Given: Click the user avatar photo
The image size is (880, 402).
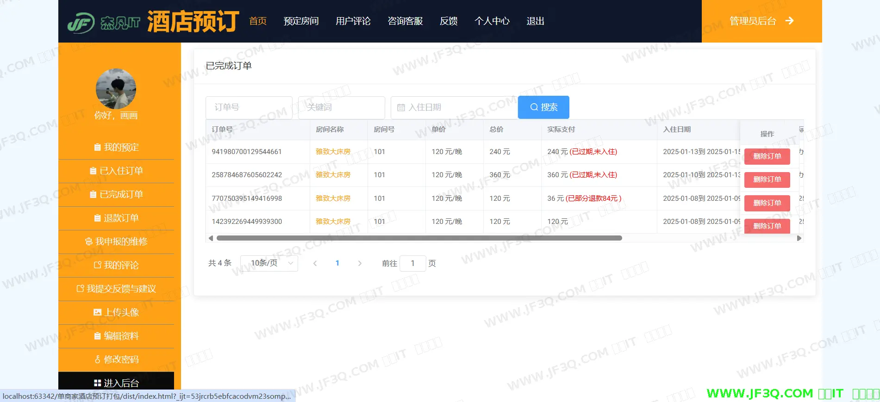Looking at the screenshot, I should 116,89.
